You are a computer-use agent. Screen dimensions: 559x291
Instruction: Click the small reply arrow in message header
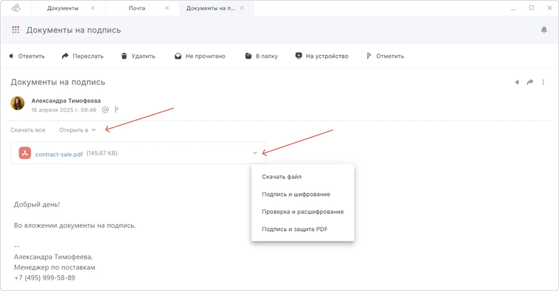click(517, 82)
